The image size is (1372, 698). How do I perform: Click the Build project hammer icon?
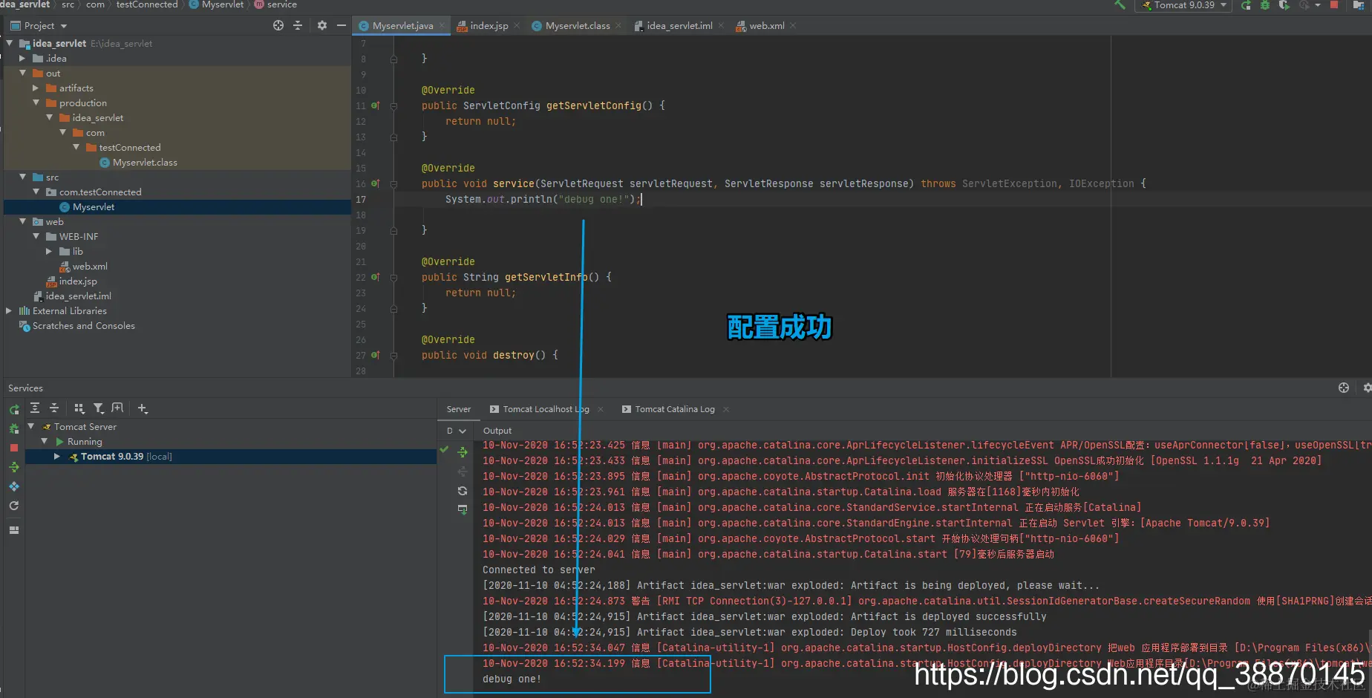(x=1120, y=4)
